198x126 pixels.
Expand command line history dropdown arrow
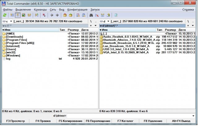point(193,116)
